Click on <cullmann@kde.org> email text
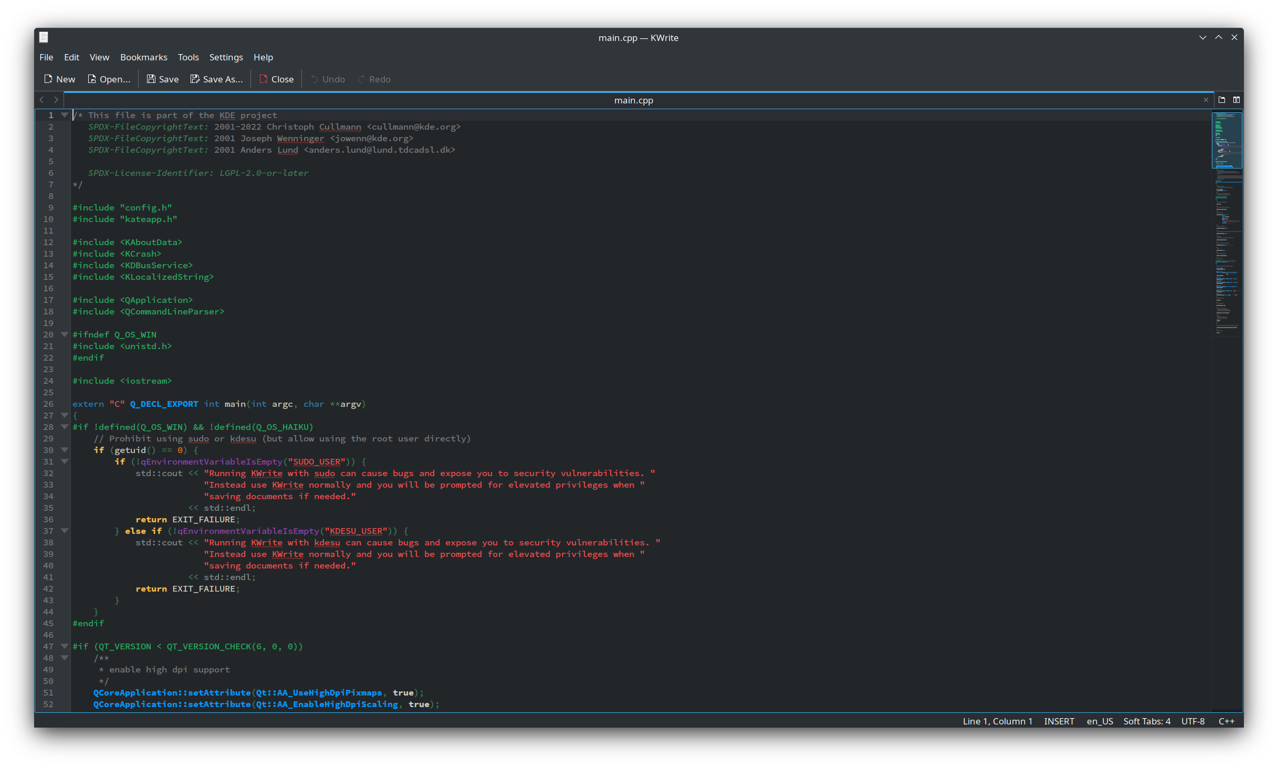 [414, 127]
